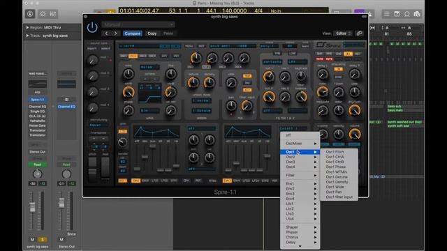Open the unison mode selector

(201, 100)
